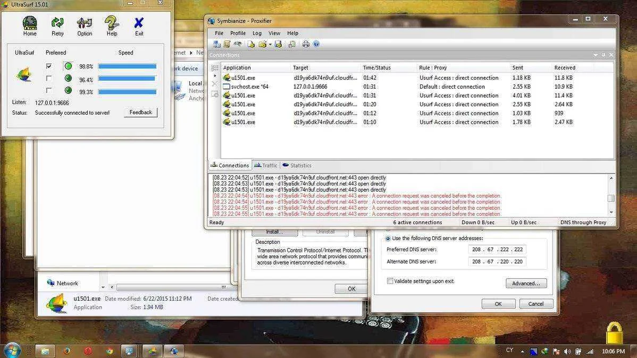
Task: Switch to Proxifier taskbar button
Action: pyautogui.click(x=173, y=351)
